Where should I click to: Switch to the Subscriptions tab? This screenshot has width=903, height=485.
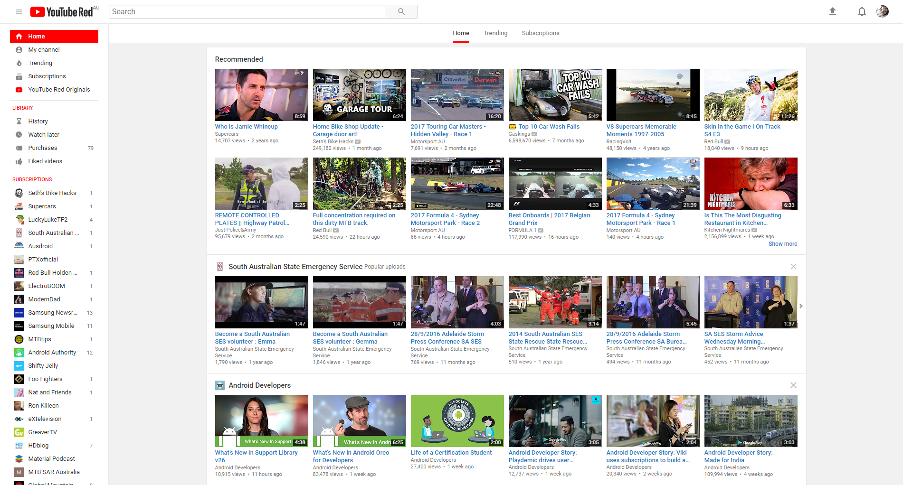(x=541, y=33)
